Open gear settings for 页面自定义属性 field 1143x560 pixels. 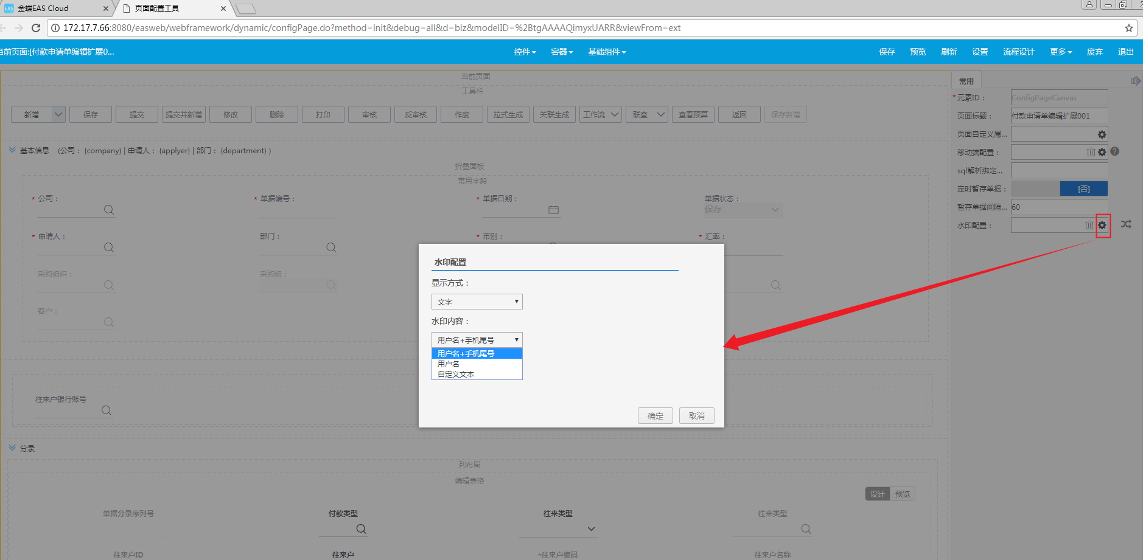1102,134
